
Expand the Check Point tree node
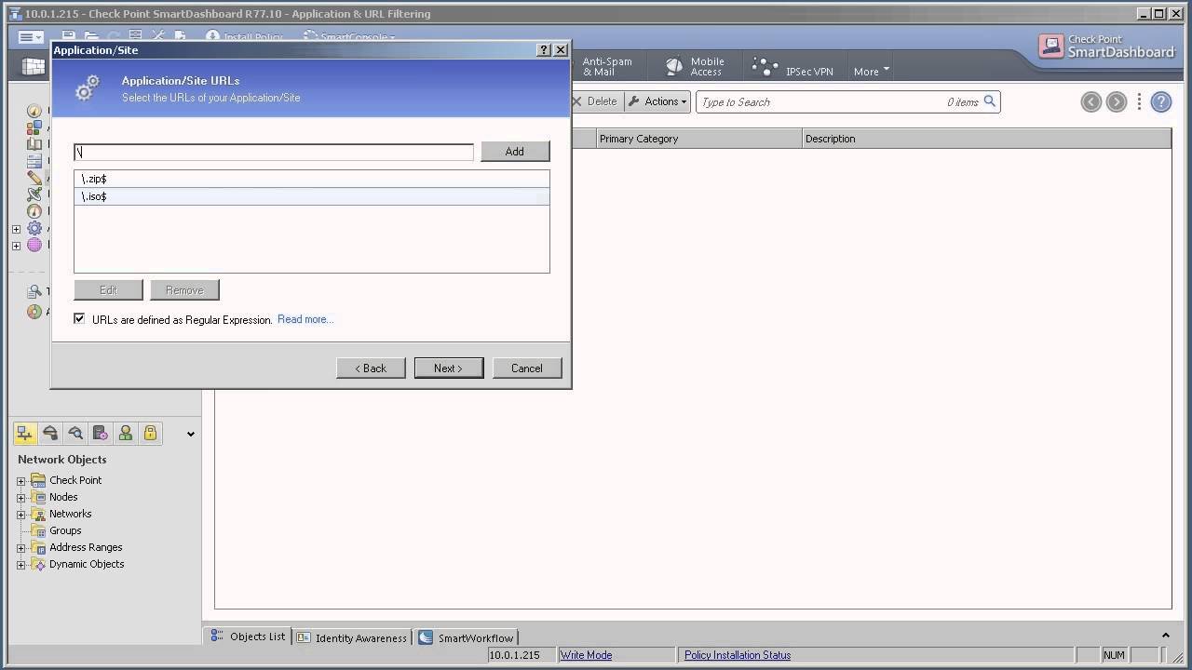[x=21, y=481]
